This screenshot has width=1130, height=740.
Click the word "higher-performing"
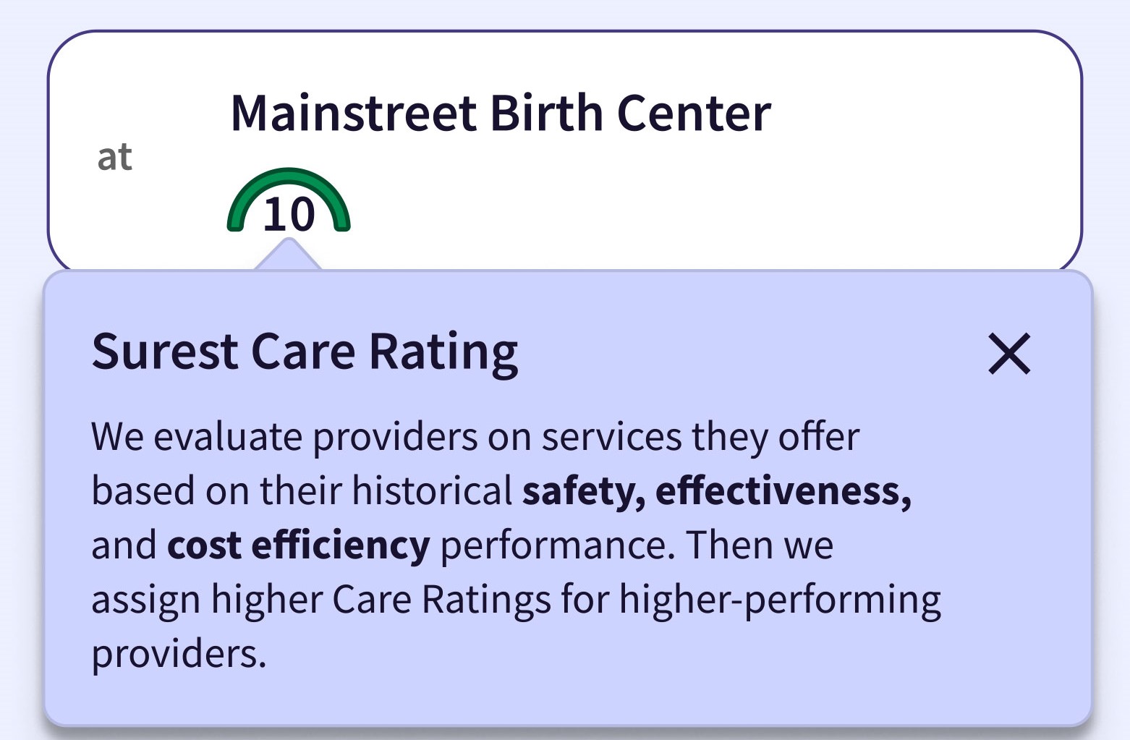click(780, 600)
